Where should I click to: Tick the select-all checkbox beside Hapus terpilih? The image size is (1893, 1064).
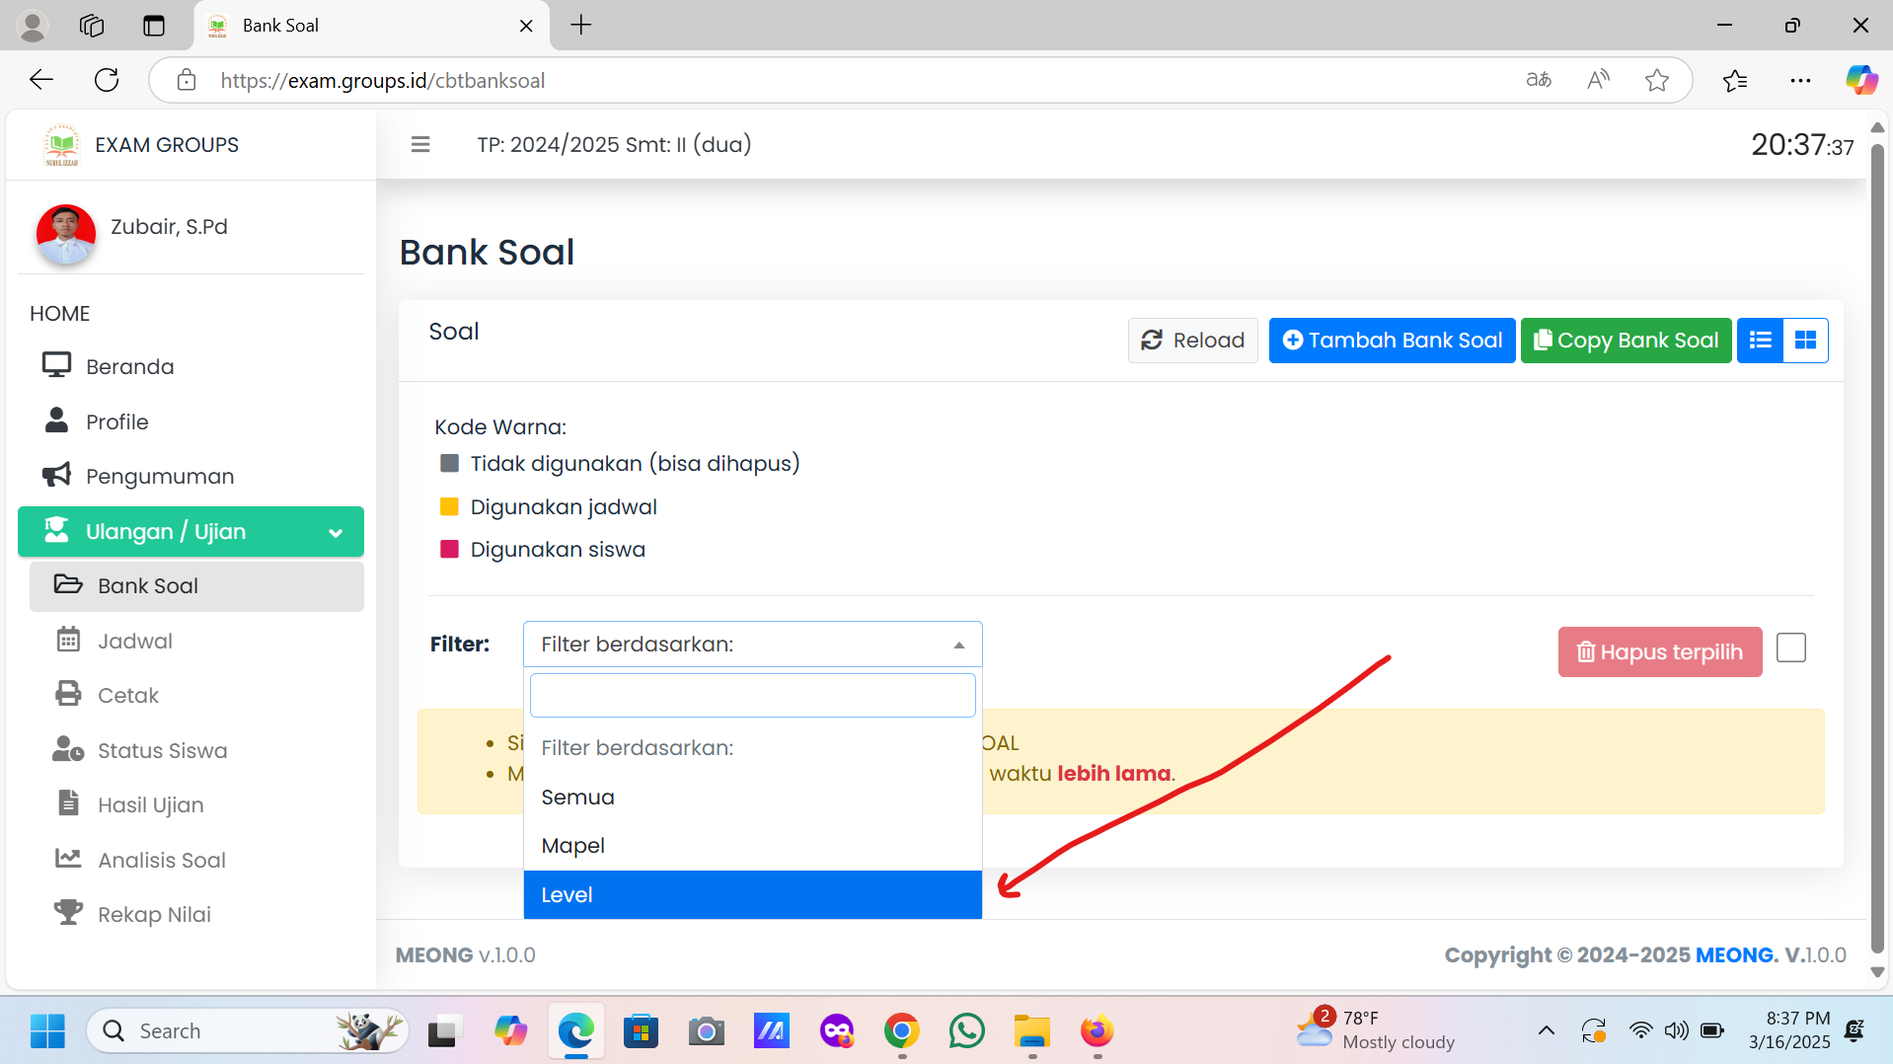tap(1790, 648)
